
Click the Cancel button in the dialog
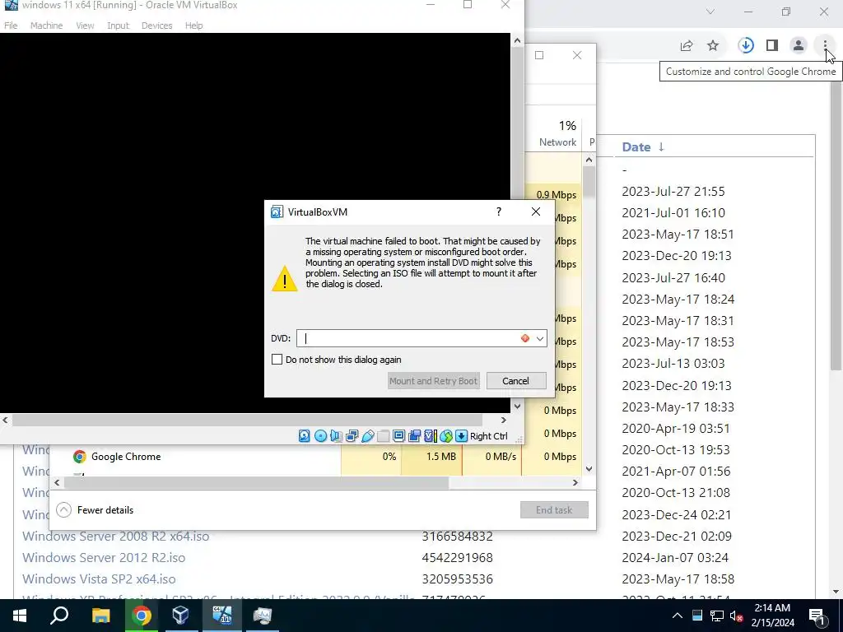pos(516,381)
